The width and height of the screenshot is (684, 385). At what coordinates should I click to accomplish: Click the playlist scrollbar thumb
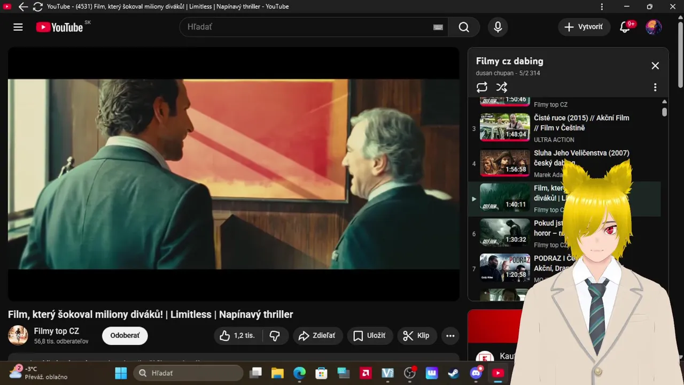[x=664, y=112]
